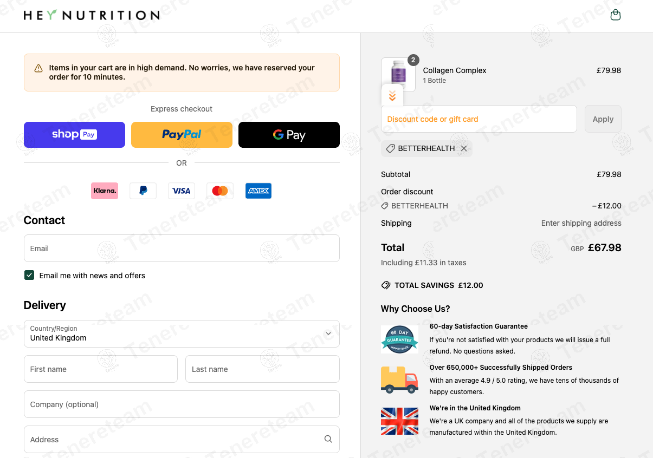Pay with Shop Pay express checkout
Viewport: 653px width, 458px height.
tap(74, 135)
